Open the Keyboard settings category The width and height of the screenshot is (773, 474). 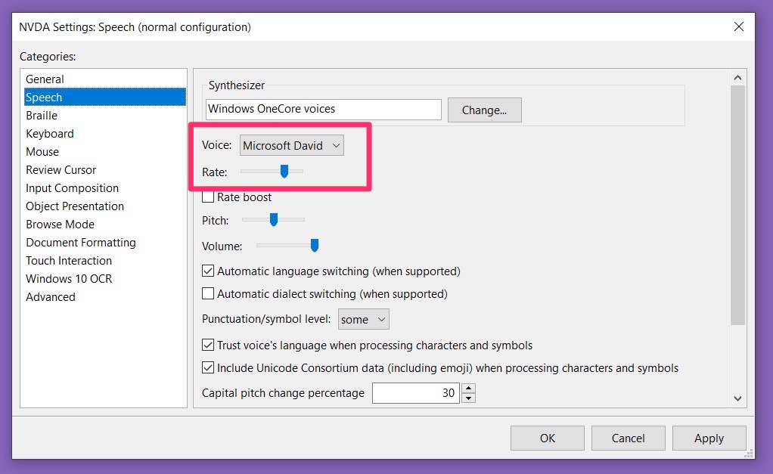coord(50,133)
